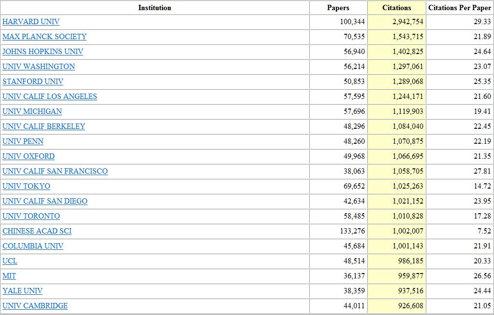
Task: Click the Citations Per Paper header
Action: point(460,8)
